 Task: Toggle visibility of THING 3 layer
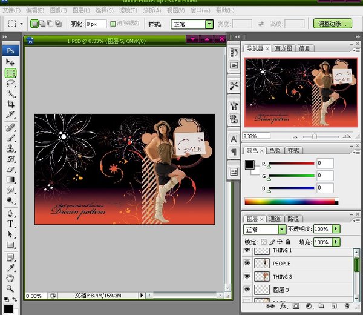tap(247, 277)
